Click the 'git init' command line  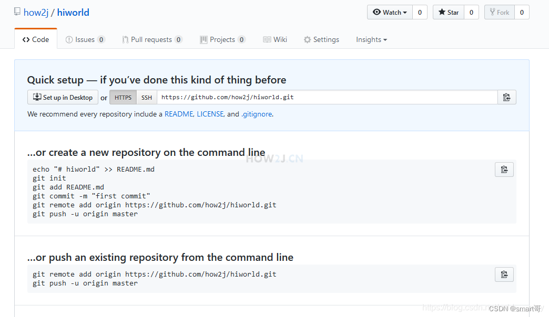point(49,178)
